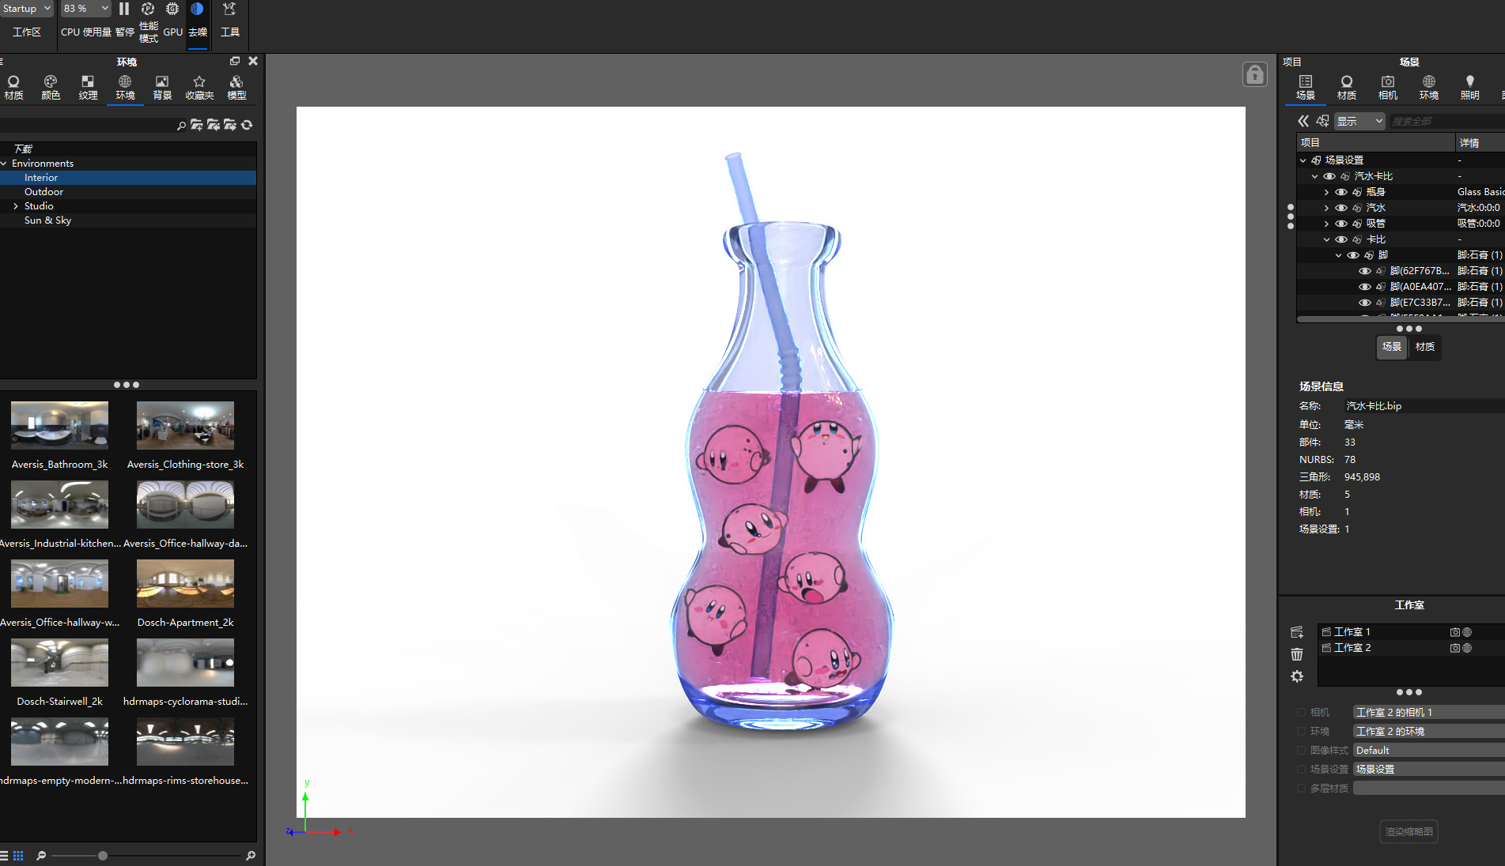Open the 相机 tab in project panel
The height and width of the screenshot is (866, 1505).
1387,87
